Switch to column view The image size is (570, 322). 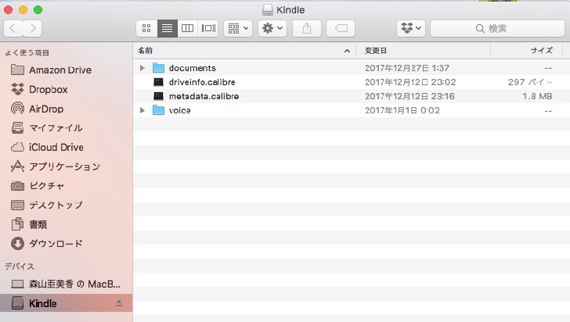(x=188, y=28)
